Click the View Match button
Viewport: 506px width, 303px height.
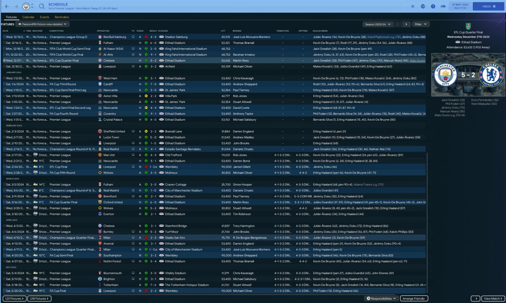tap(493, 299)
